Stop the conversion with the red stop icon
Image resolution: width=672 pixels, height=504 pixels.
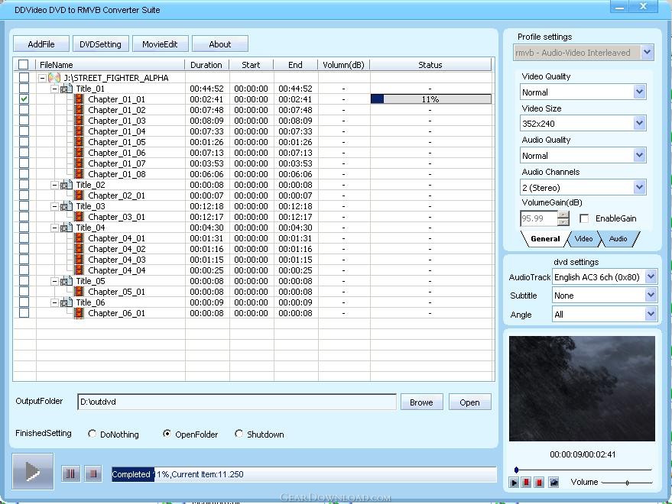pos(93,473)
